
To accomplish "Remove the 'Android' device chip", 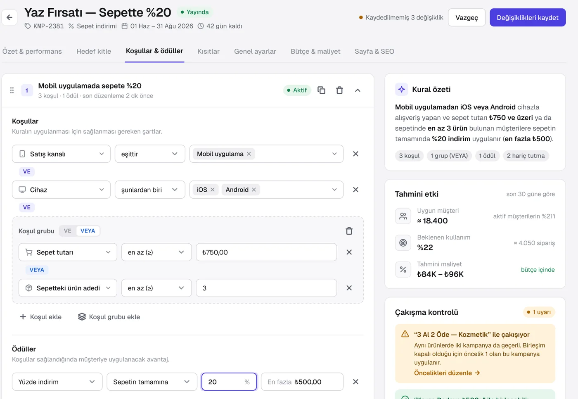I will [254, 190].
